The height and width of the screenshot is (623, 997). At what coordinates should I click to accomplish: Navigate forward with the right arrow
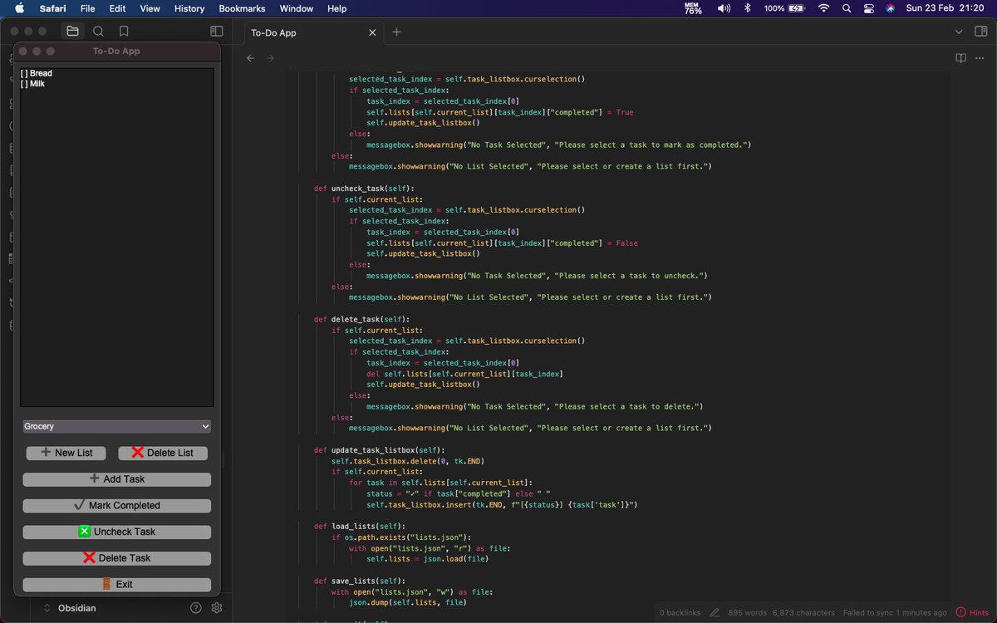click(x=270, y=58)
